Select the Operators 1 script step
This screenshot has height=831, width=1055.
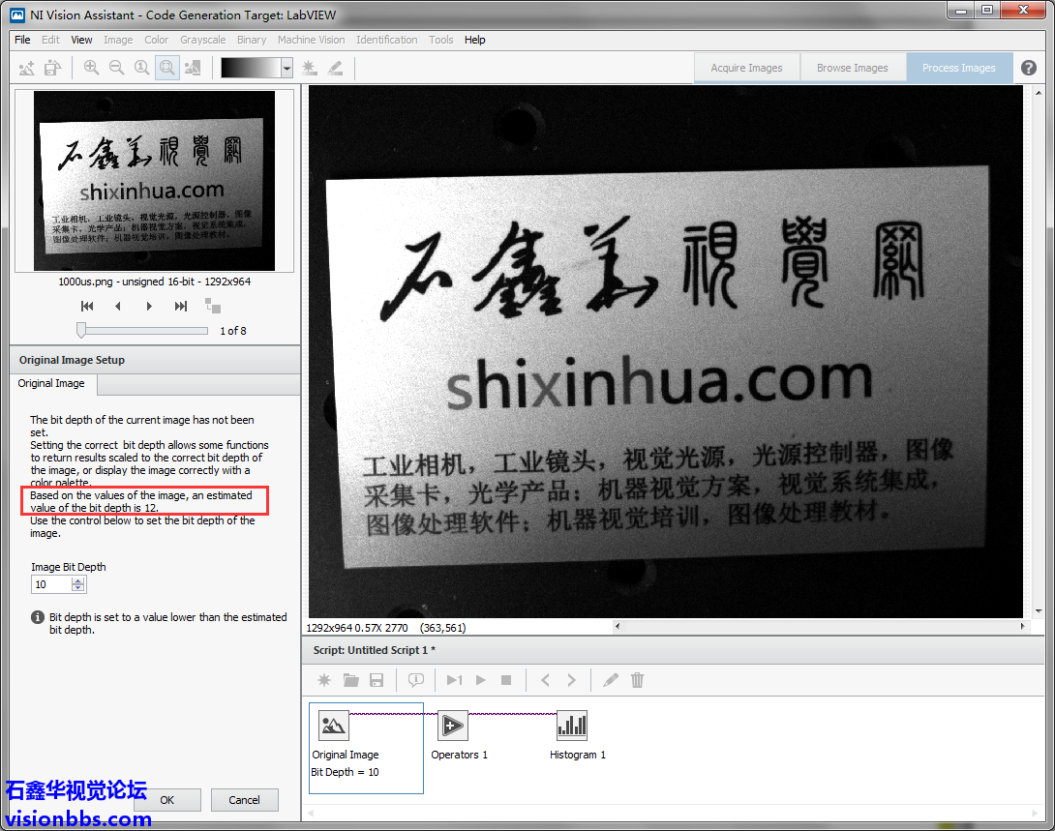(x=453, y=727)
